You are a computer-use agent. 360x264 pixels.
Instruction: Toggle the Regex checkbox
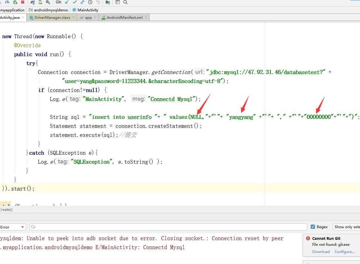(313, 227)
